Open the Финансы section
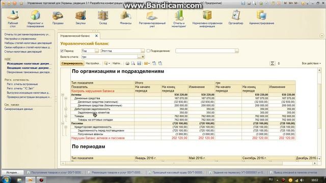This screenshot has width=326, height=183. click(126, 18)
